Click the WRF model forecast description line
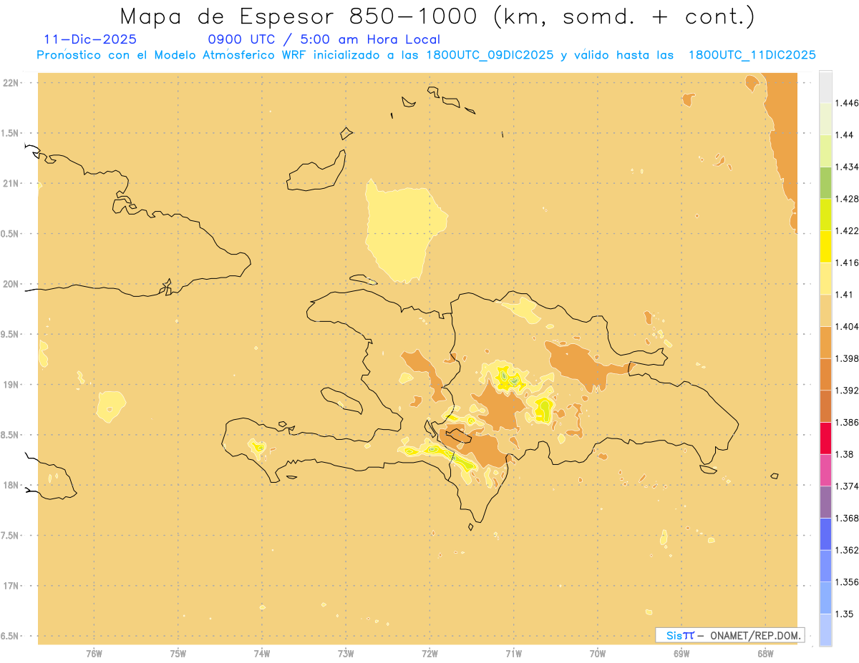The height and width of the screenshot is (663, 859). 426,55
